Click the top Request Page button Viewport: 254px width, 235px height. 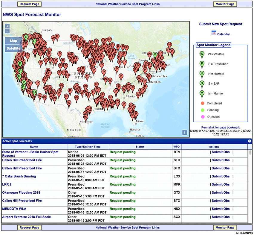[30, 4]
